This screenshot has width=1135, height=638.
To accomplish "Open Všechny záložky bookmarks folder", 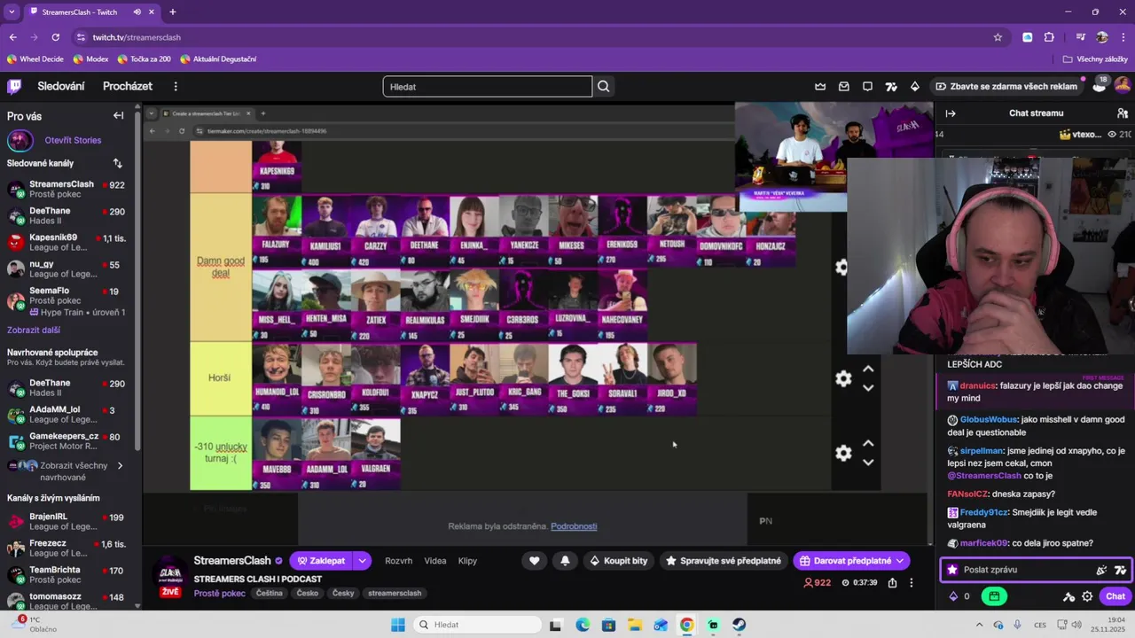I will click(x=1096, y=58).
